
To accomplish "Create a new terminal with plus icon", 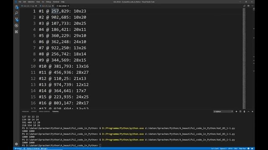I will pyautogui.click(x=236, y=111).
